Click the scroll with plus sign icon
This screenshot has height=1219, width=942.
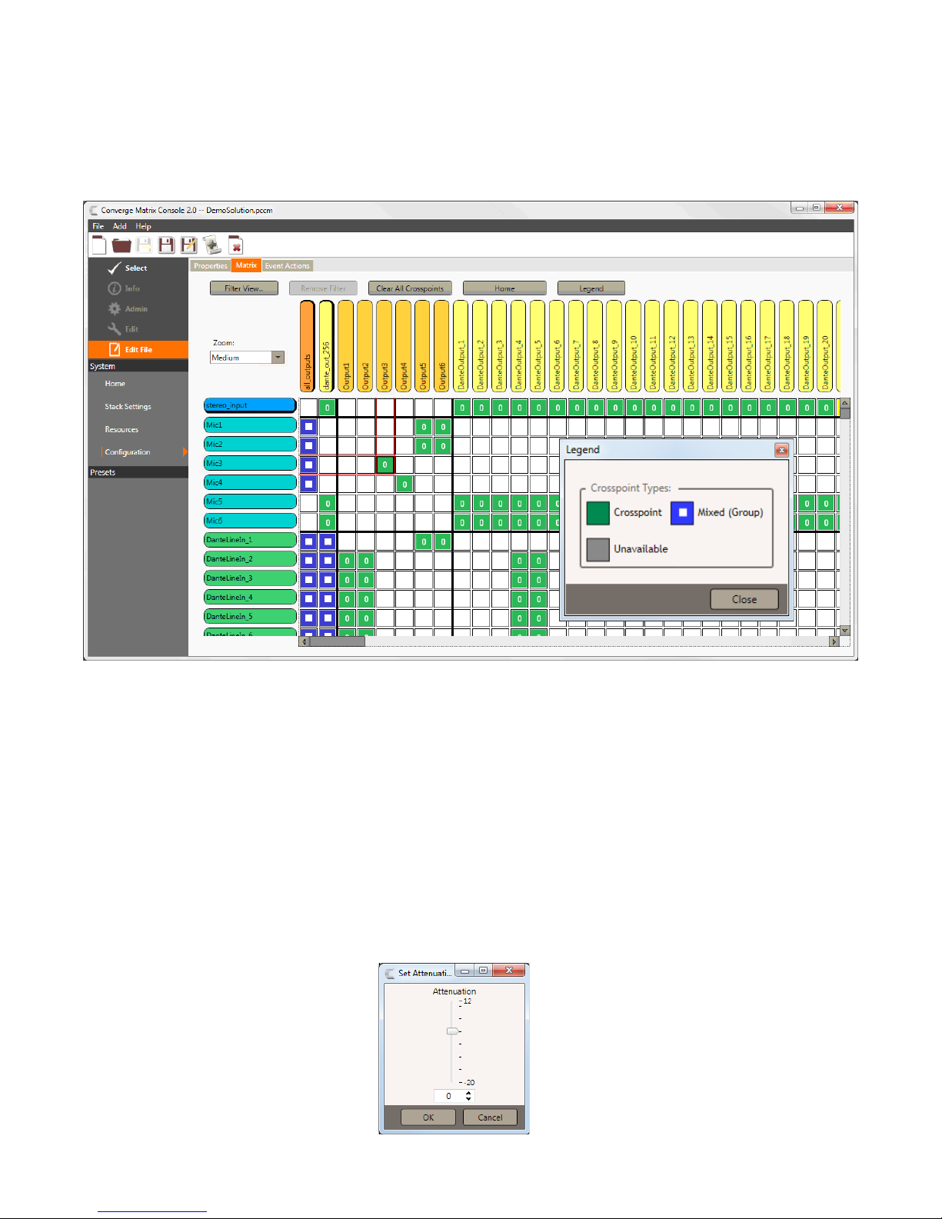[212, 245]
